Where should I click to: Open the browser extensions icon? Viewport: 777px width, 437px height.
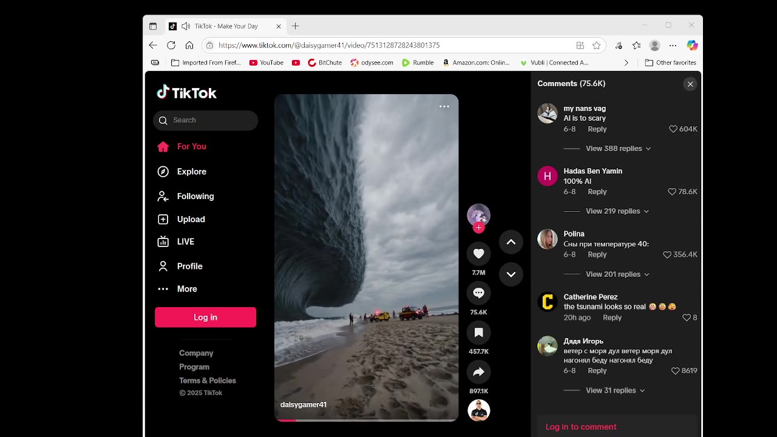point(619,46)
